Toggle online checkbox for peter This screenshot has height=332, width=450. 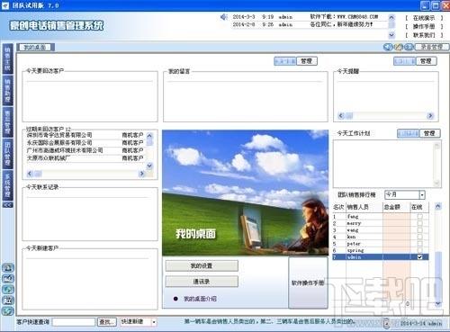(x=419, y=244)
